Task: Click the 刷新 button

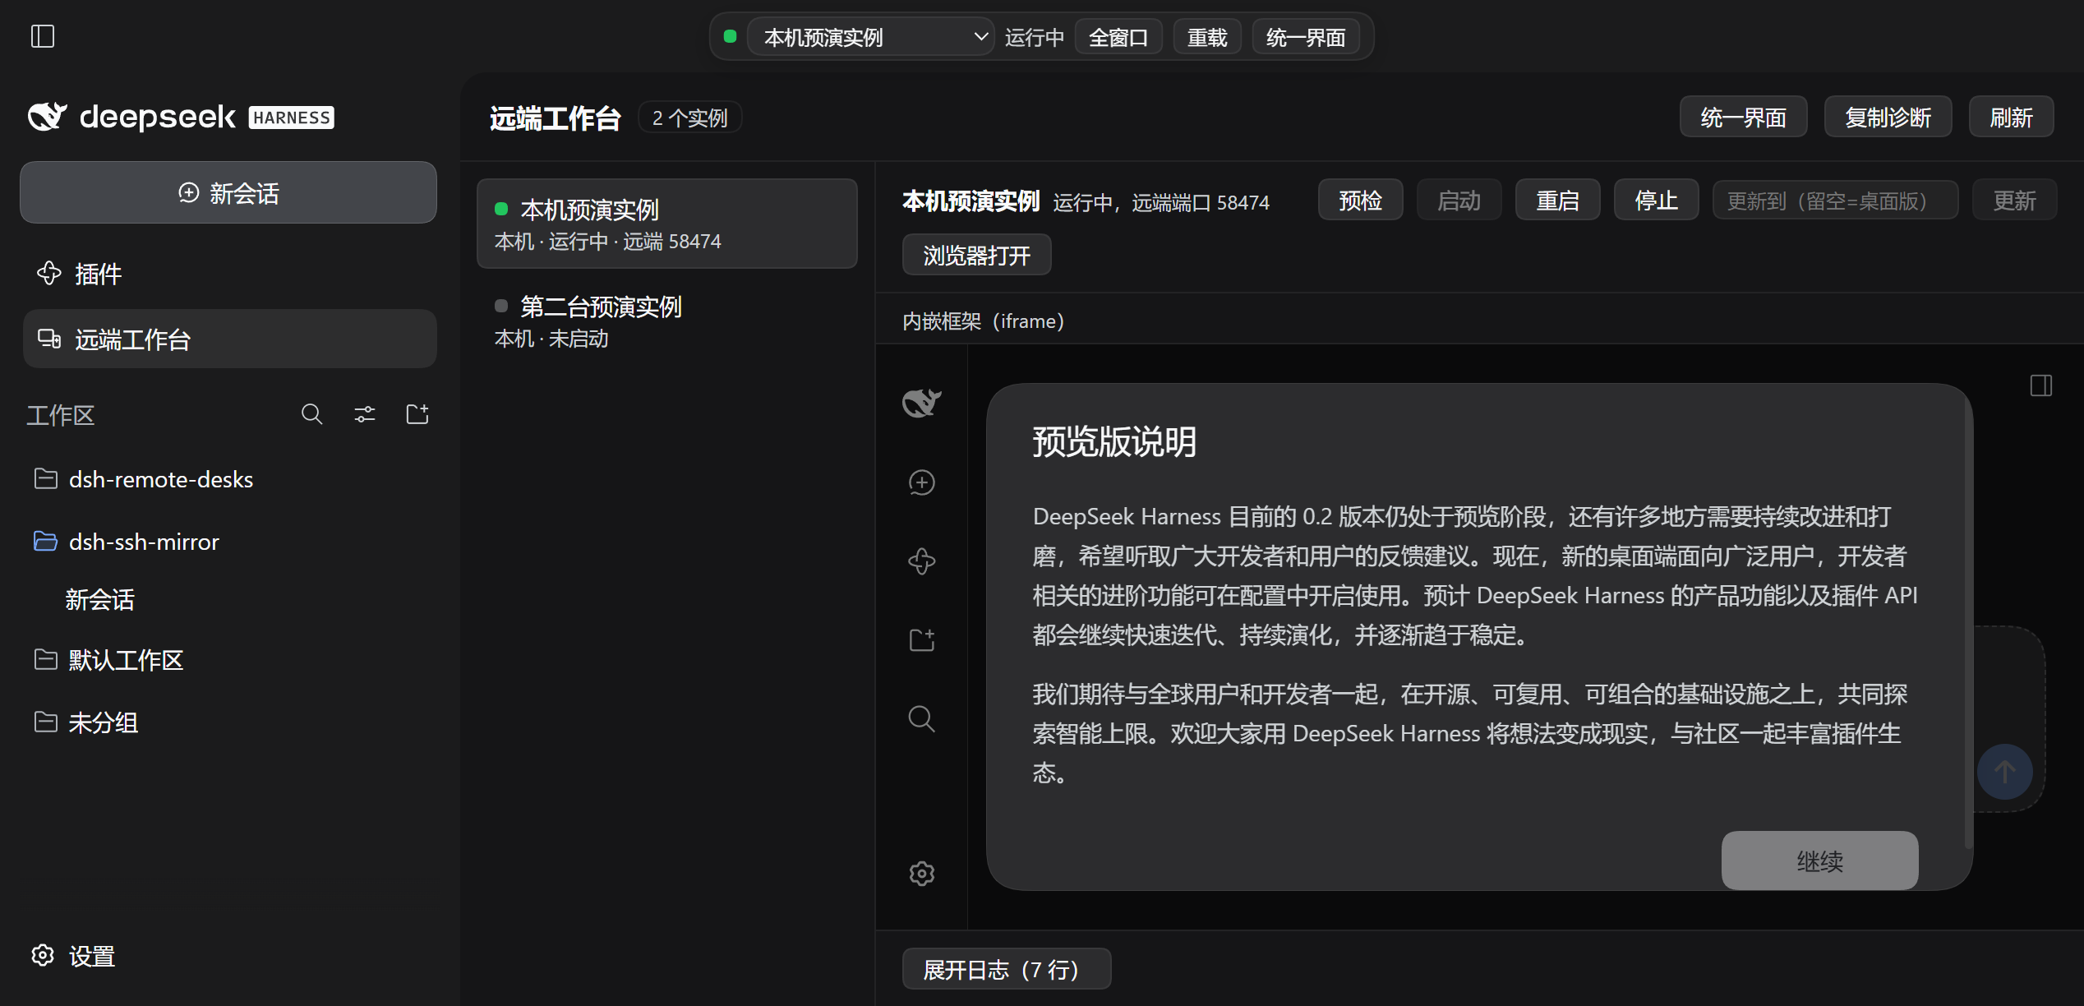Action: (x=2011, y=118)
